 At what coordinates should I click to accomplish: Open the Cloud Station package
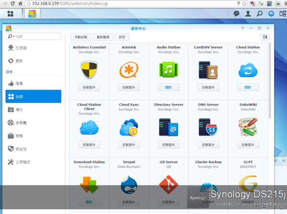click(248, 87)
